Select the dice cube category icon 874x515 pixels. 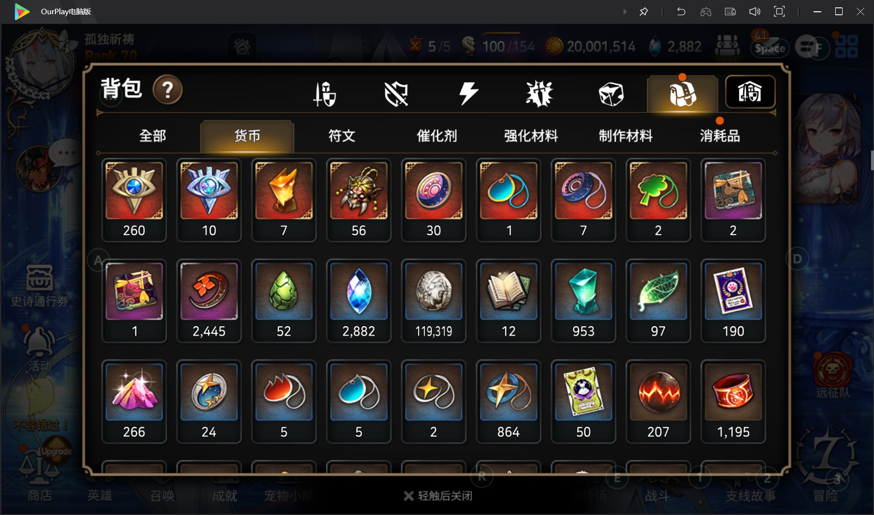click(611, 94)
